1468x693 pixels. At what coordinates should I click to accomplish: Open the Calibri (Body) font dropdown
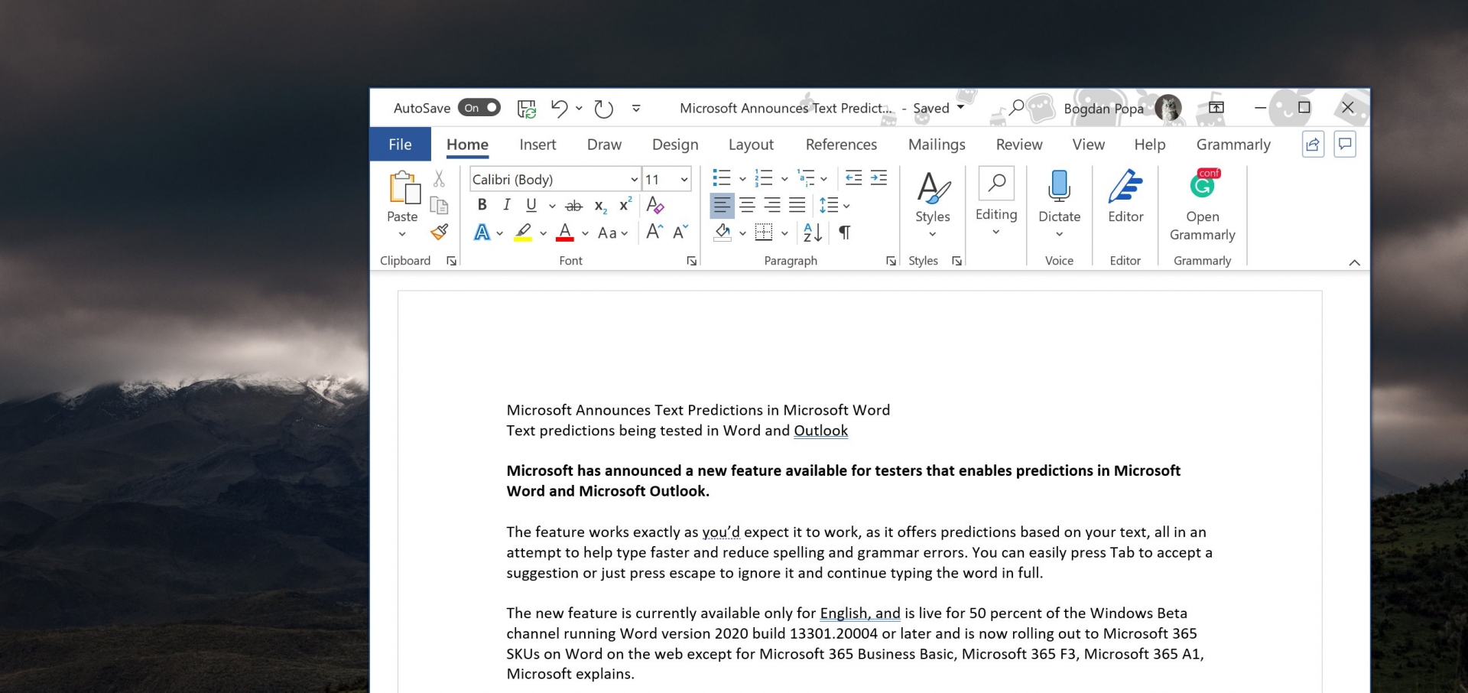click(634, 180)
